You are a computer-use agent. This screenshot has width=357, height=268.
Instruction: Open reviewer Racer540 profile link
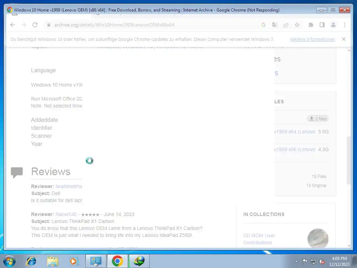[x=66, y=215]
